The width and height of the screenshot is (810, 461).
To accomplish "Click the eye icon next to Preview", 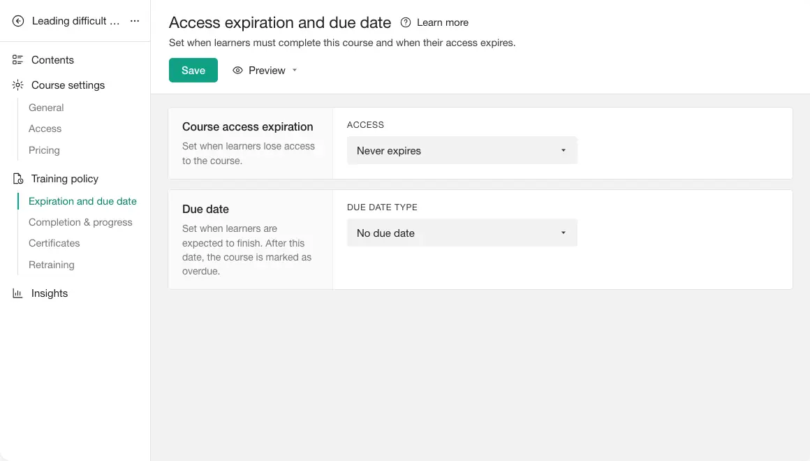I will click(x=237, y=71).
